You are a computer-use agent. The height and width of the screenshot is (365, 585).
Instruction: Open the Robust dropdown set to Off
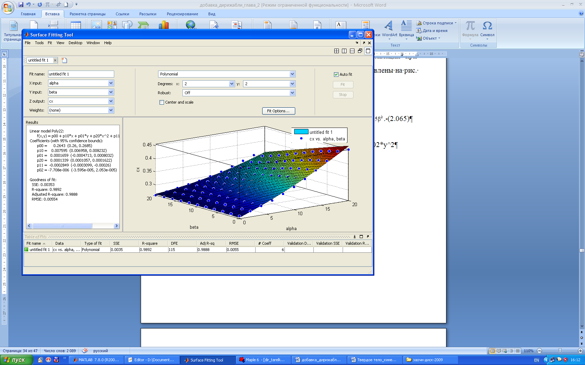click(x=292, y=93)
